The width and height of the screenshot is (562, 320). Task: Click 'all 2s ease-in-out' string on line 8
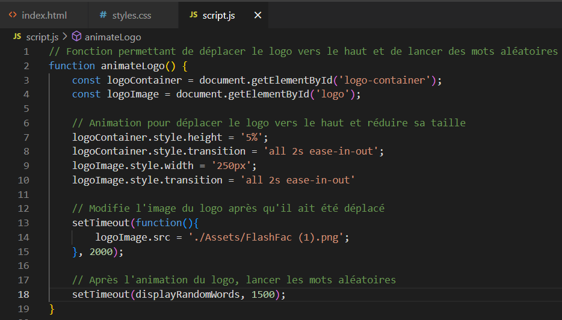click(x=321, y=151)
